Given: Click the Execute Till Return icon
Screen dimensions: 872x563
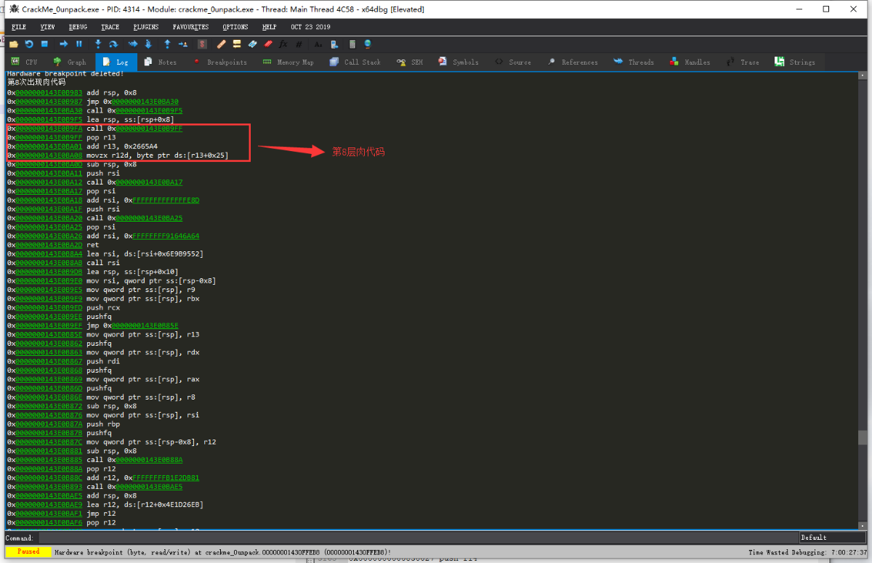Looking at the screenshot, I should click(167, 44).
